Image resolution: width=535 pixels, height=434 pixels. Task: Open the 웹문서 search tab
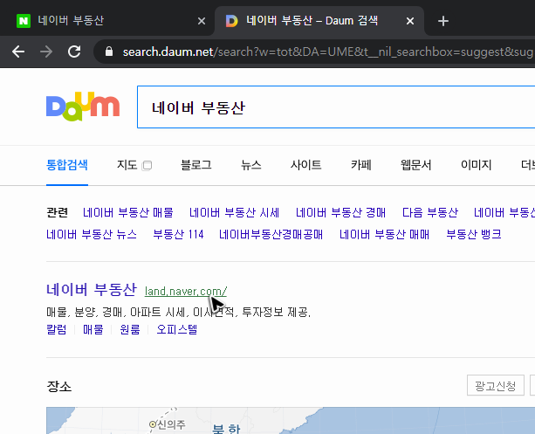416,165
